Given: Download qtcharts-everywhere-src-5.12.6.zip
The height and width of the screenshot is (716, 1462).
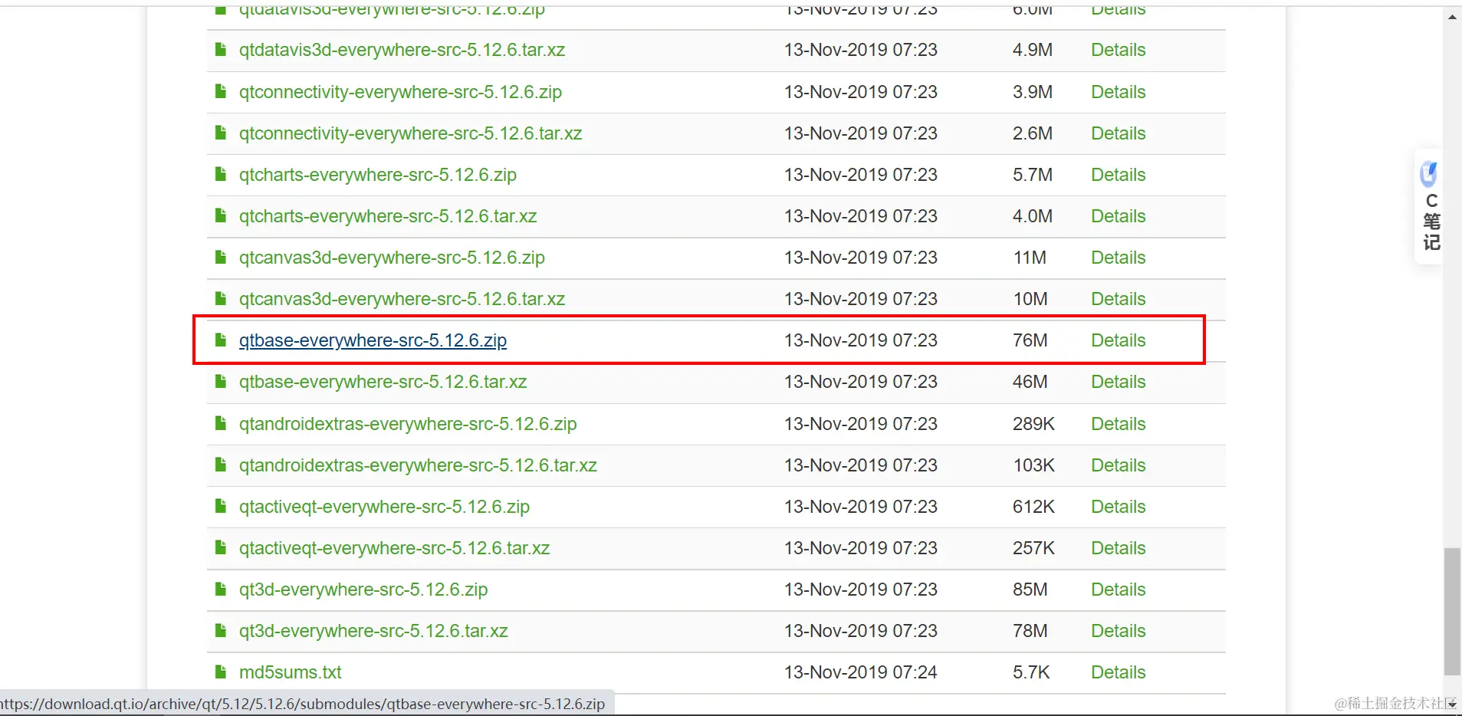Looking at the screenshot, I should point(377,175).
